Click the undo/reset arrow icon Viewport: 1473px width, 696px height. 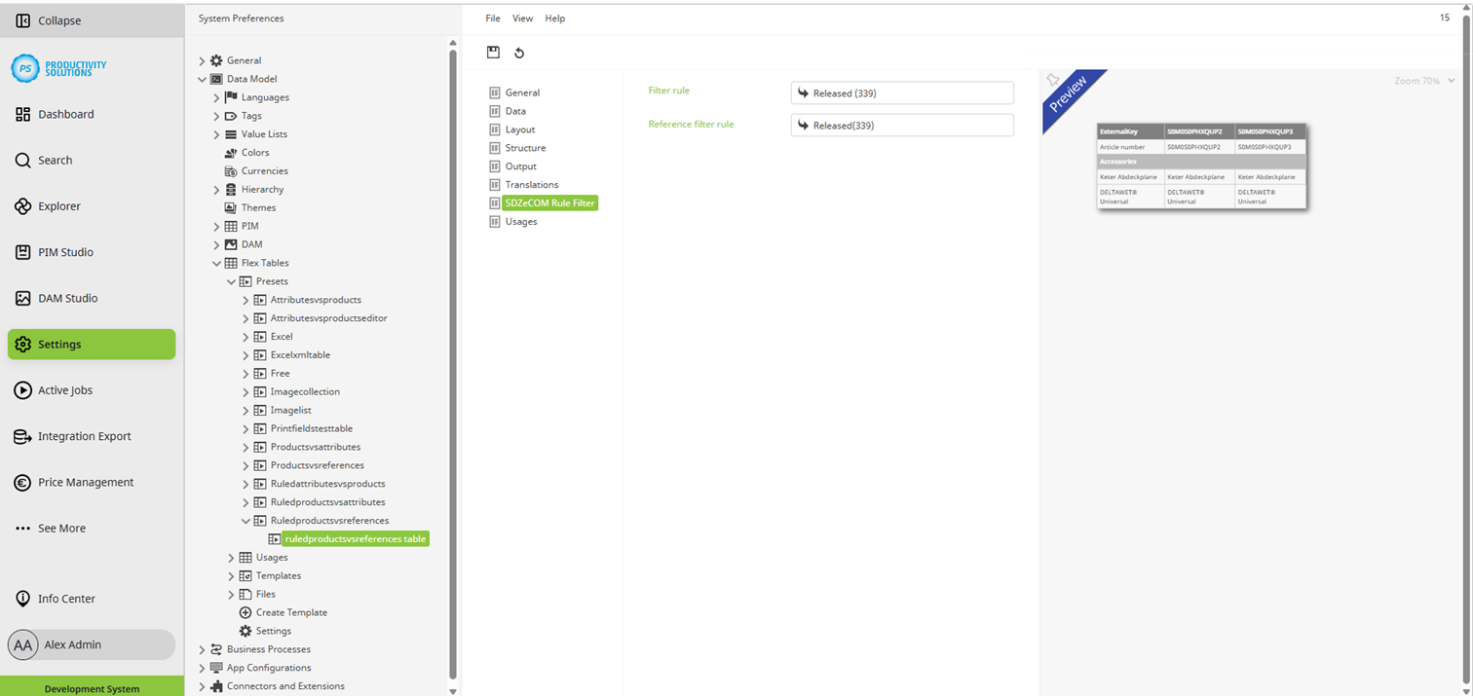pos(519,53)
